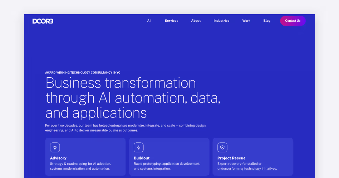Open the Services menu
This screenshot has height=178, width=339.
tap(171, 21)
